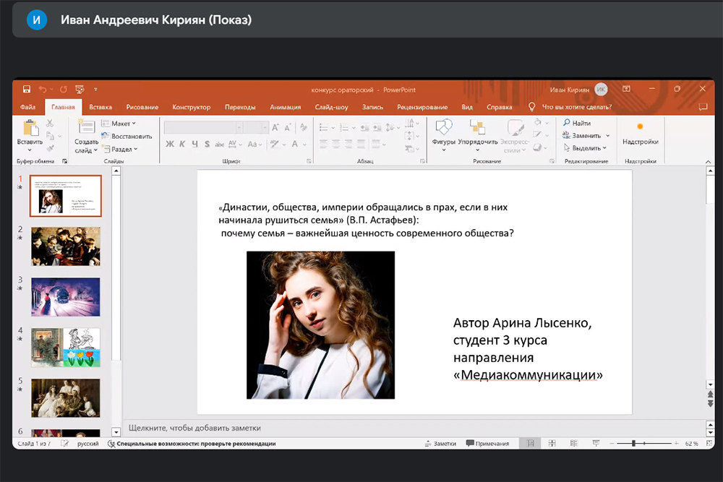Toggle the Comments (Примечания) pane
The height and width of the screenshot is (482, 723).
pyautogui.click(x=487, y=443)
